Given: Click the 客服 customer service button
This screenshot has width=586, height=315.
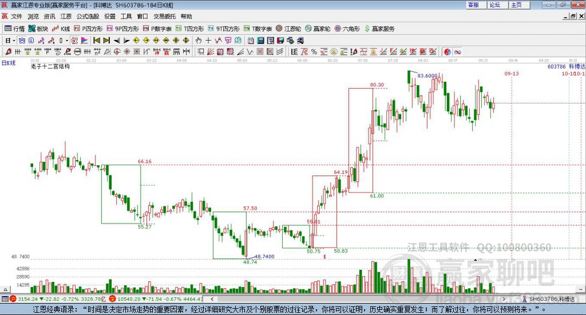Looking at the screenshot, I should point(477,5).
